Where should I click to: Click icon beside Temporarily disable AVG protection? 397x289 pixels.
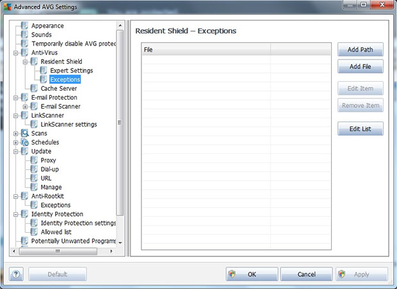coord(24,43)
